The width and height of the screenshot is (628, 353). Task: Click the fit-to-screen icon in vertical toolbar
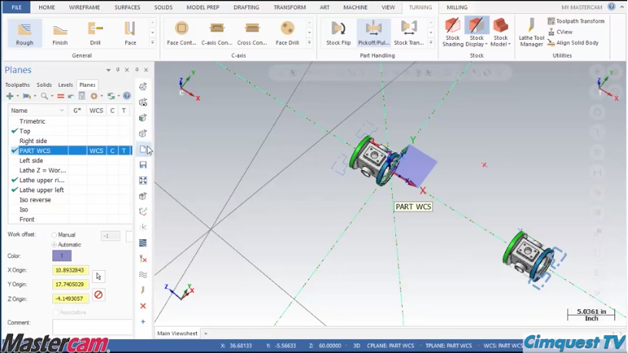(x=143, y=180)
